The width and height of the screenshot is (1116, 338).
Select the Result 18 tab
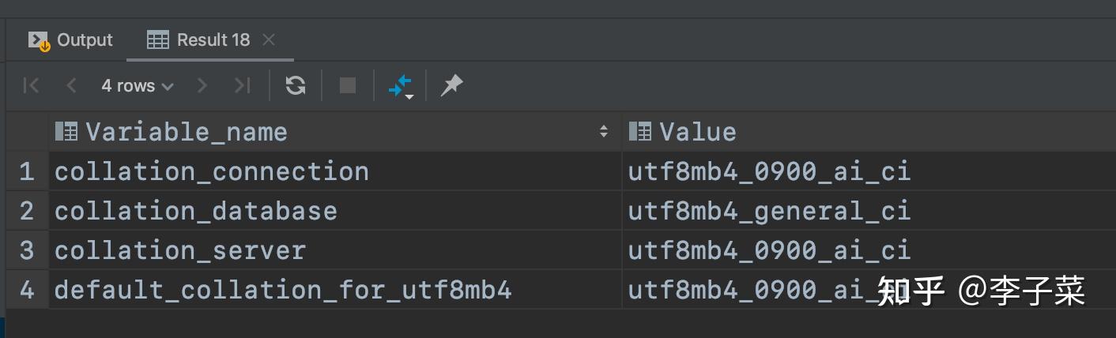(x=199, y=39)
